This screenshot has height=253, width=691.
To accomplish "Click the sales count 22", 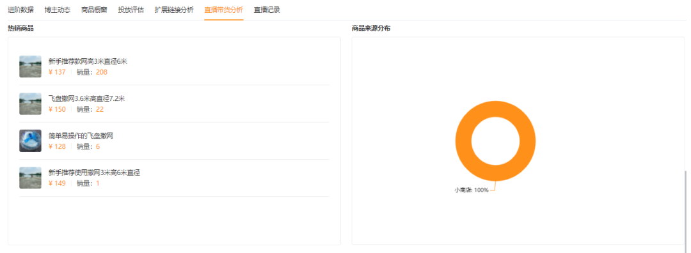I will click(100, 109).
